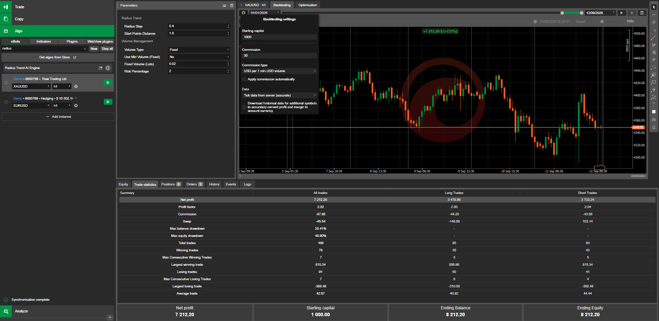Click the backtesting stop button
This screenshot has width=659, height=321.
631,13
